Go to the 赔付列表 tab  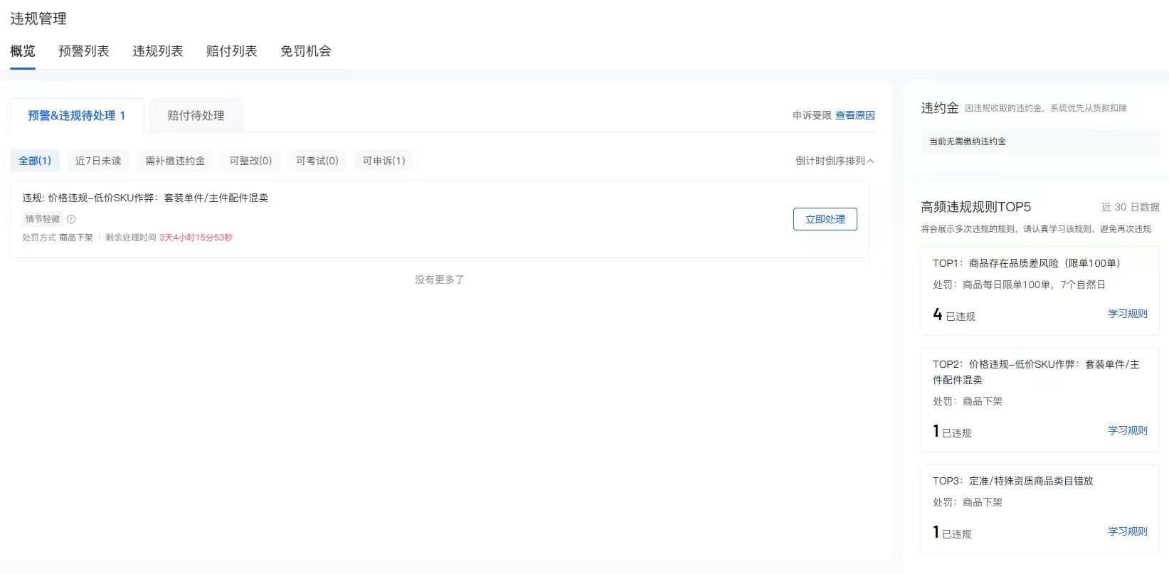[232, 51]
